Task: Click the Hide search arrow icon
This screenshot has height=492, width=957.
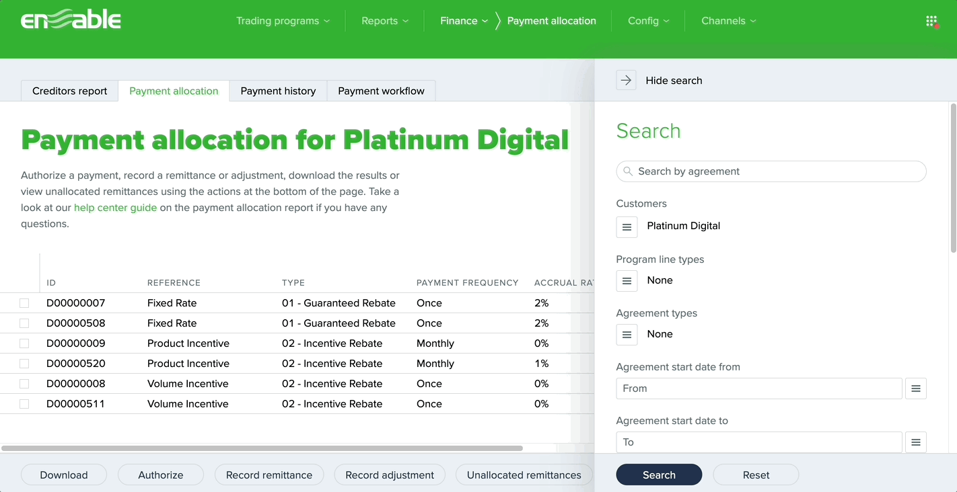Action: 626,80
